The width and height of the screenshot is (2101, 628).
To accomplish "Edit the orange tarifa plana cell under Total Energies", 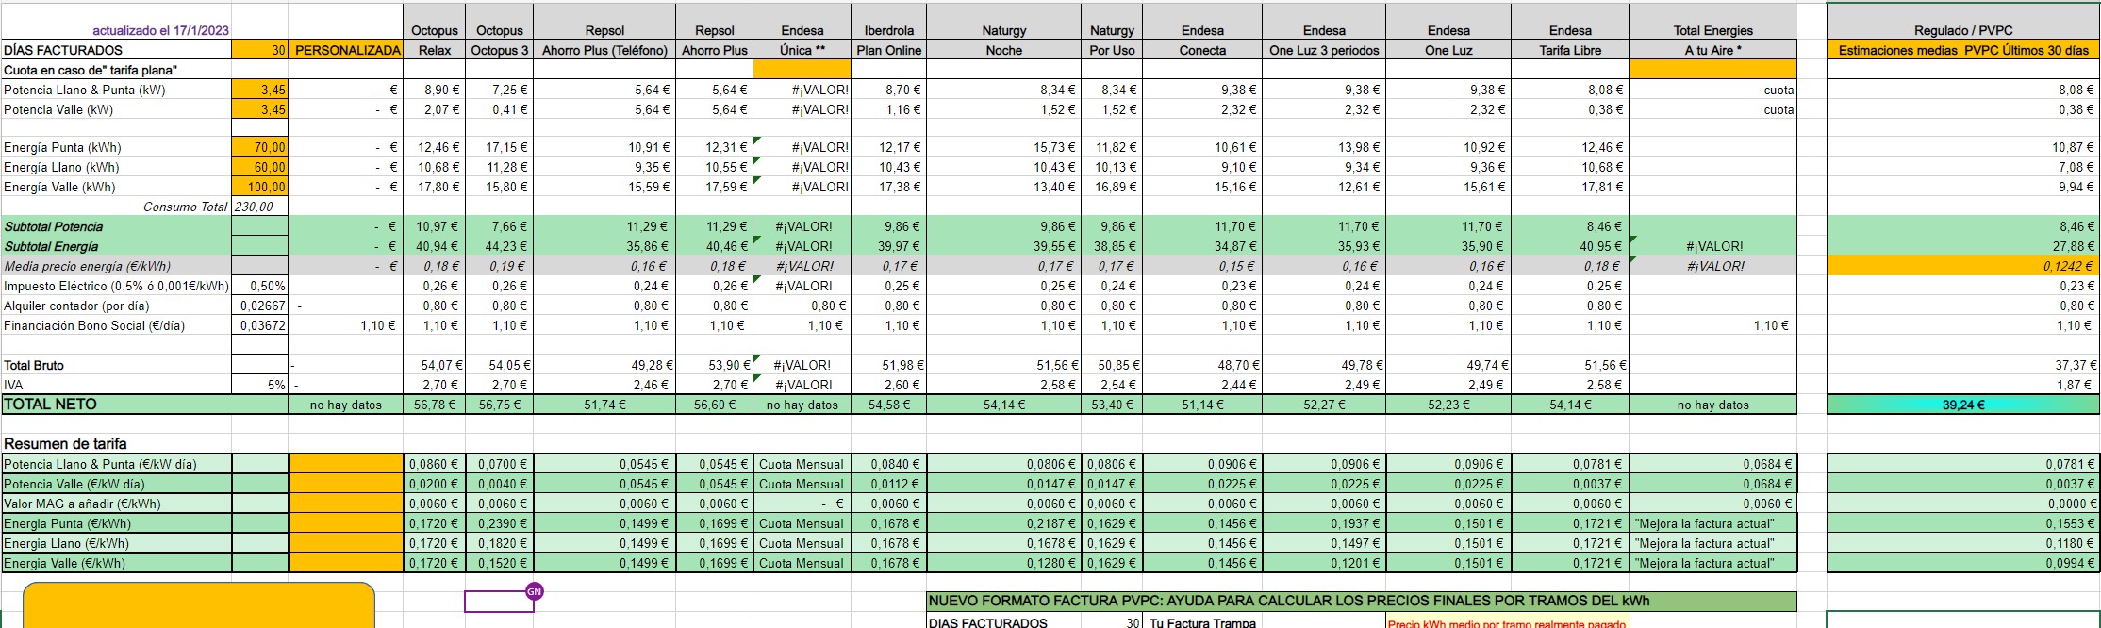I will point(1712,70).
